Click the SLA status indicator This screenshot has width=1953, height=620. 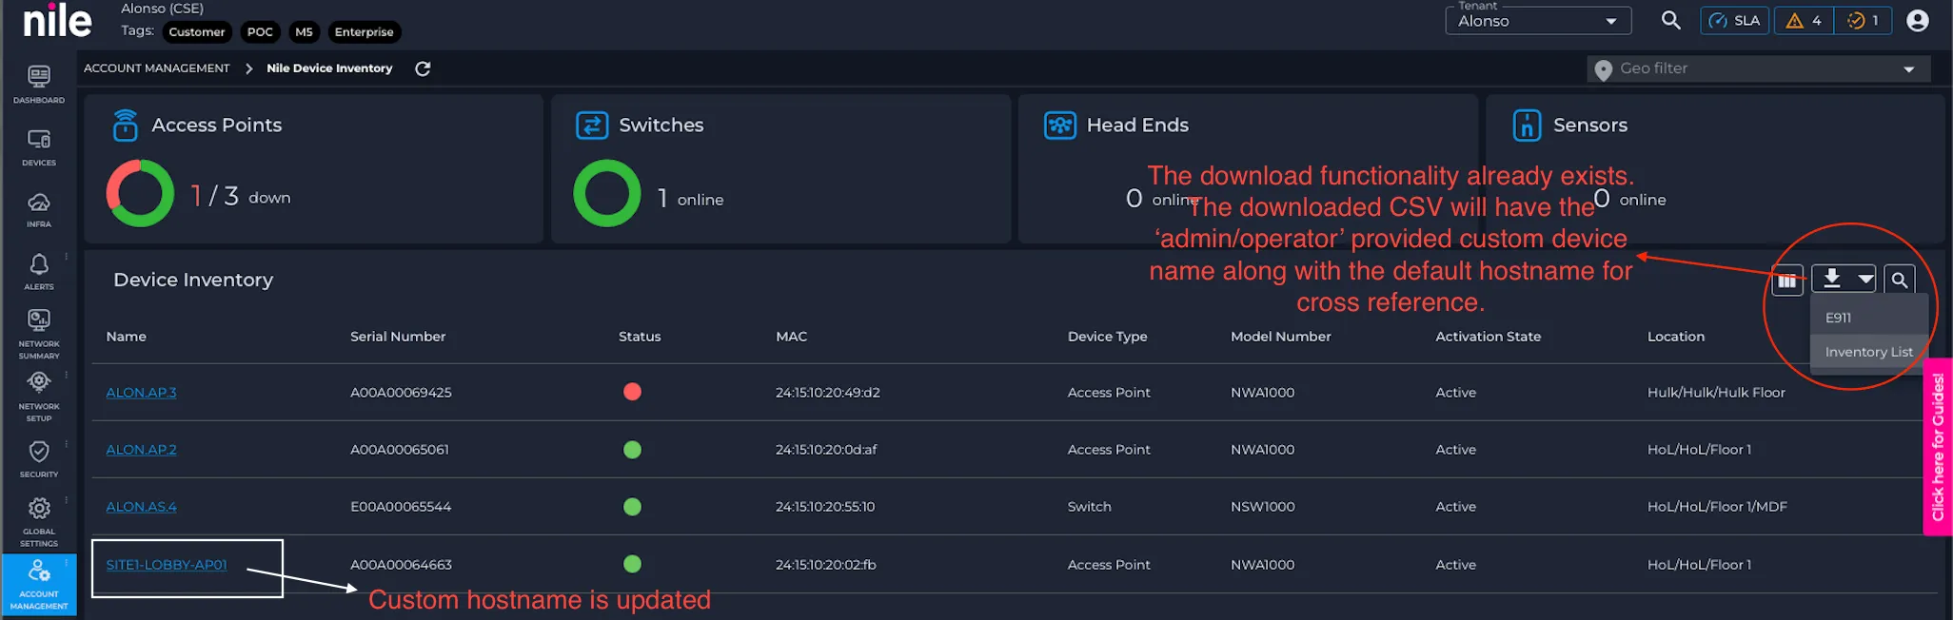coord(1735,20)
